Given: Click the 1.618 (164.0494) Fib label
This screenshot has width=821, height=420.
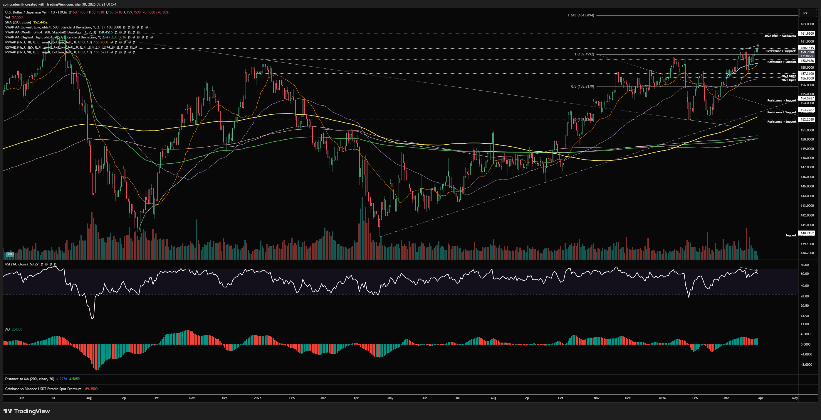Looking at the screenshot, I should [x=580, y=15].
